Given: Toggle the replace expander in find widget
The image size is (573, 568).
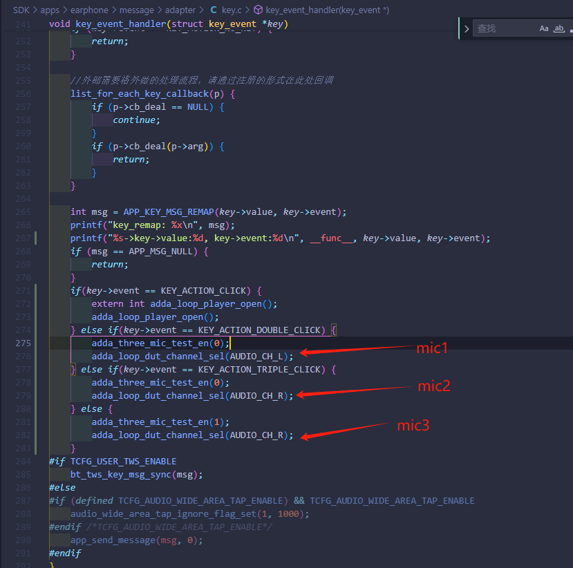Looking at the screenshot, I should [467, 29].
